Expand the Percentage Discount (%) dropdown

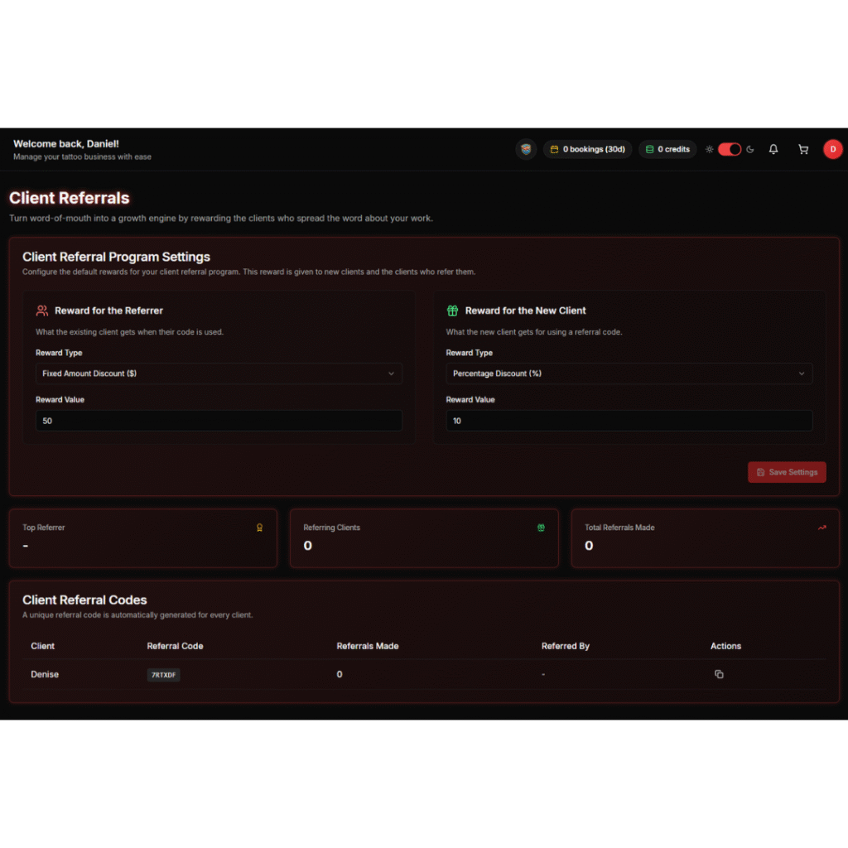[629, 373]
